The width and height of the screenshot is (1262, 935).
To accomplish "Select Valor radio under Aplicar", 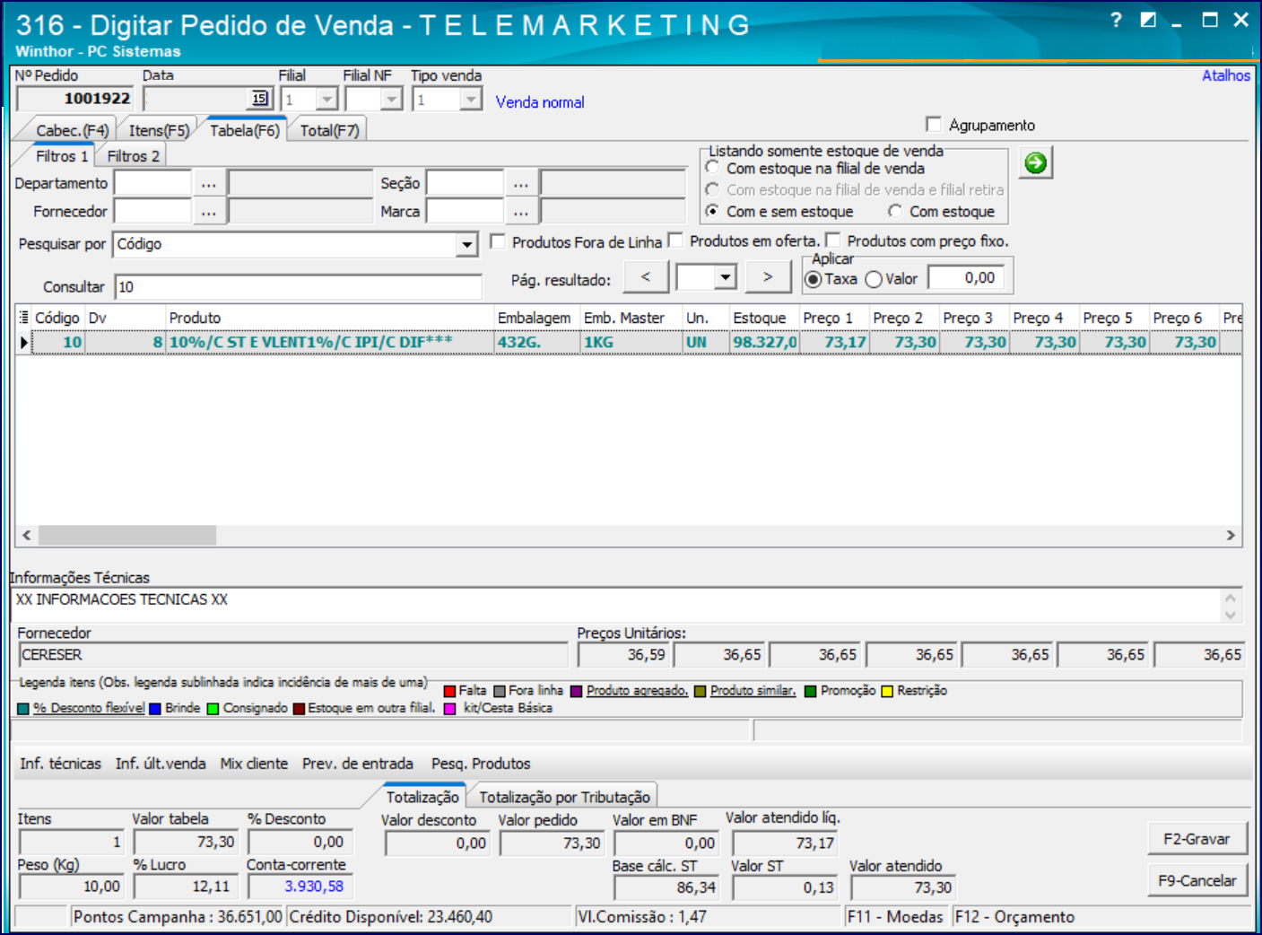I will (874, 279).
